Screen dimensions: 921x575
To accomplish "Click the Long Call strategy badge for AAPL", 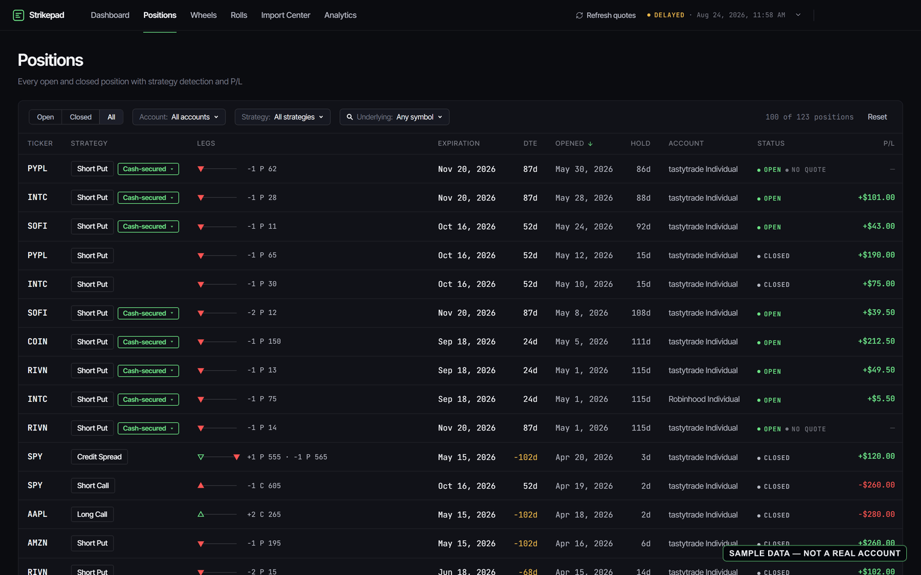I will coord(92,514).
